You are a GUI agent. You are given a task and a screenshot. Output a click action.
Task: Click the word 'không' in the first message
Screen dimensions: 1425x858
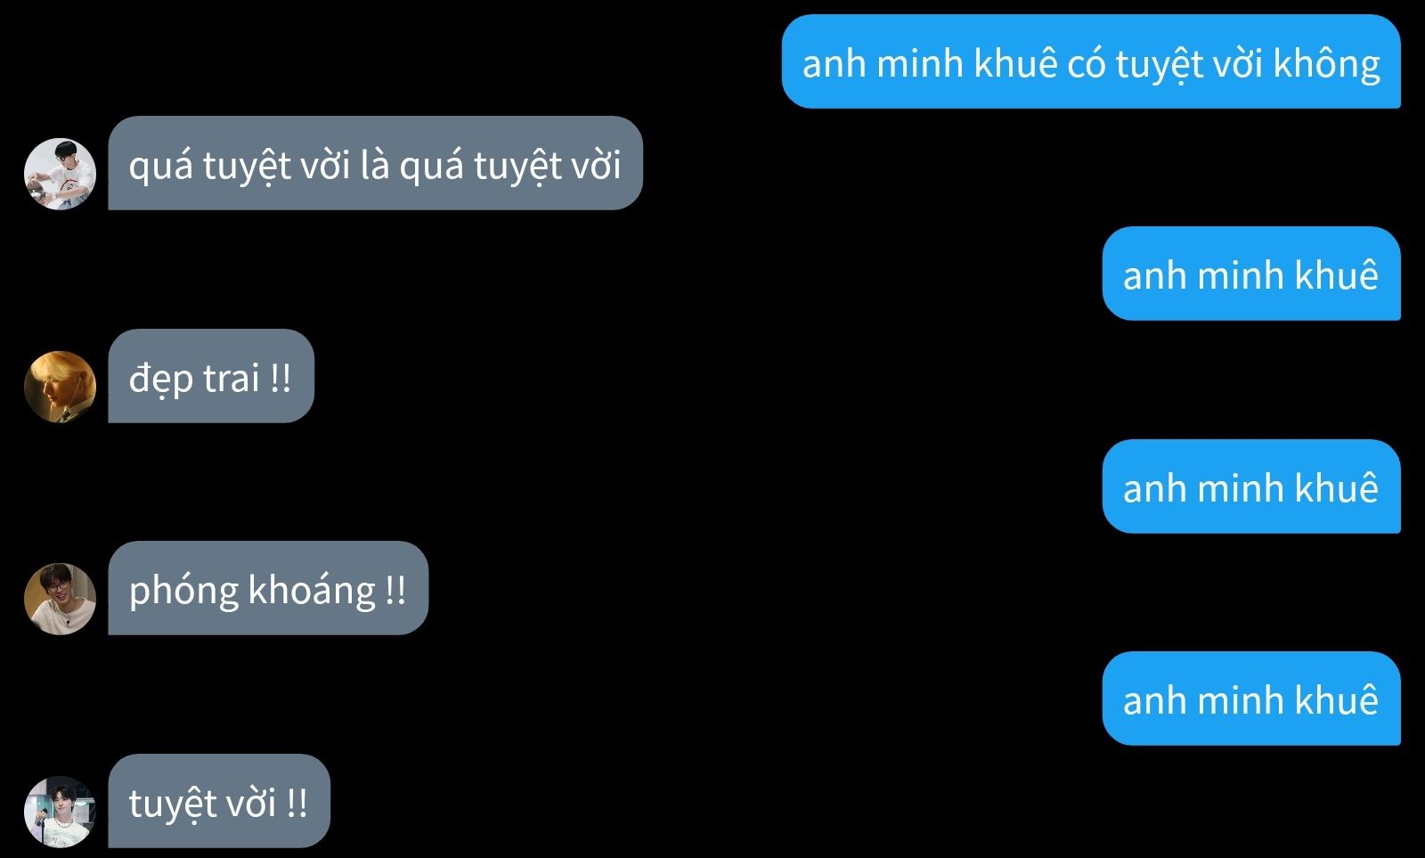coord(1327,64)
